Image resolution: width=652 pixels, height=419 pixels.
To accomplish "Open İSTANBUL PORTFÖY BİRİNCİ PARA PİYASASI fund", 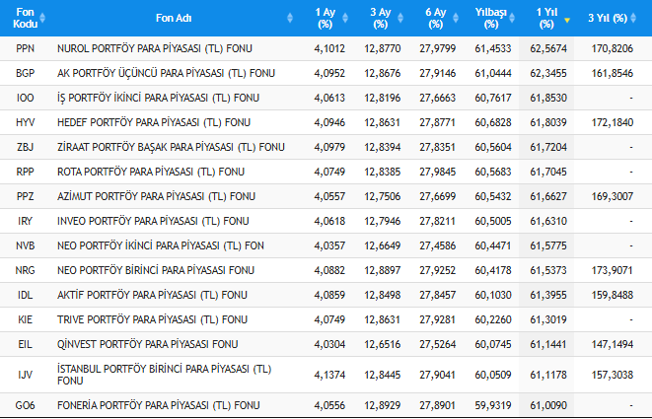I will 164,374.
